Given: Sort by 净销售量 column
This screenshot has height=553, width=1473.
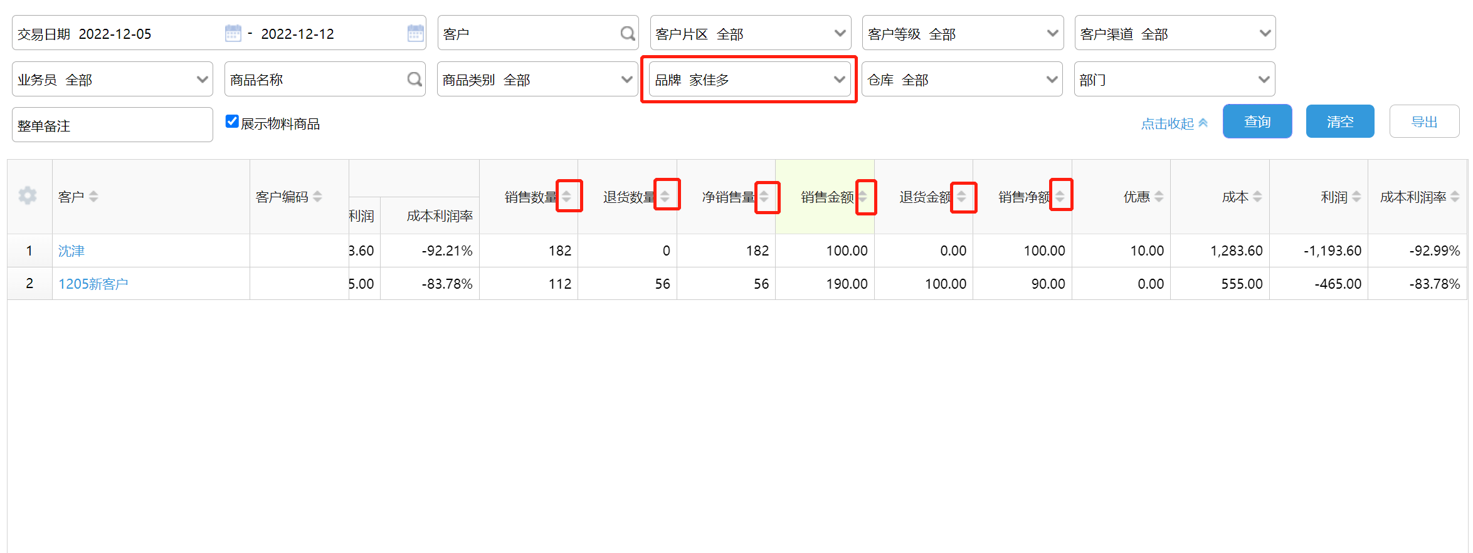Looking at the screenshot, I should [x=764, y=197].
